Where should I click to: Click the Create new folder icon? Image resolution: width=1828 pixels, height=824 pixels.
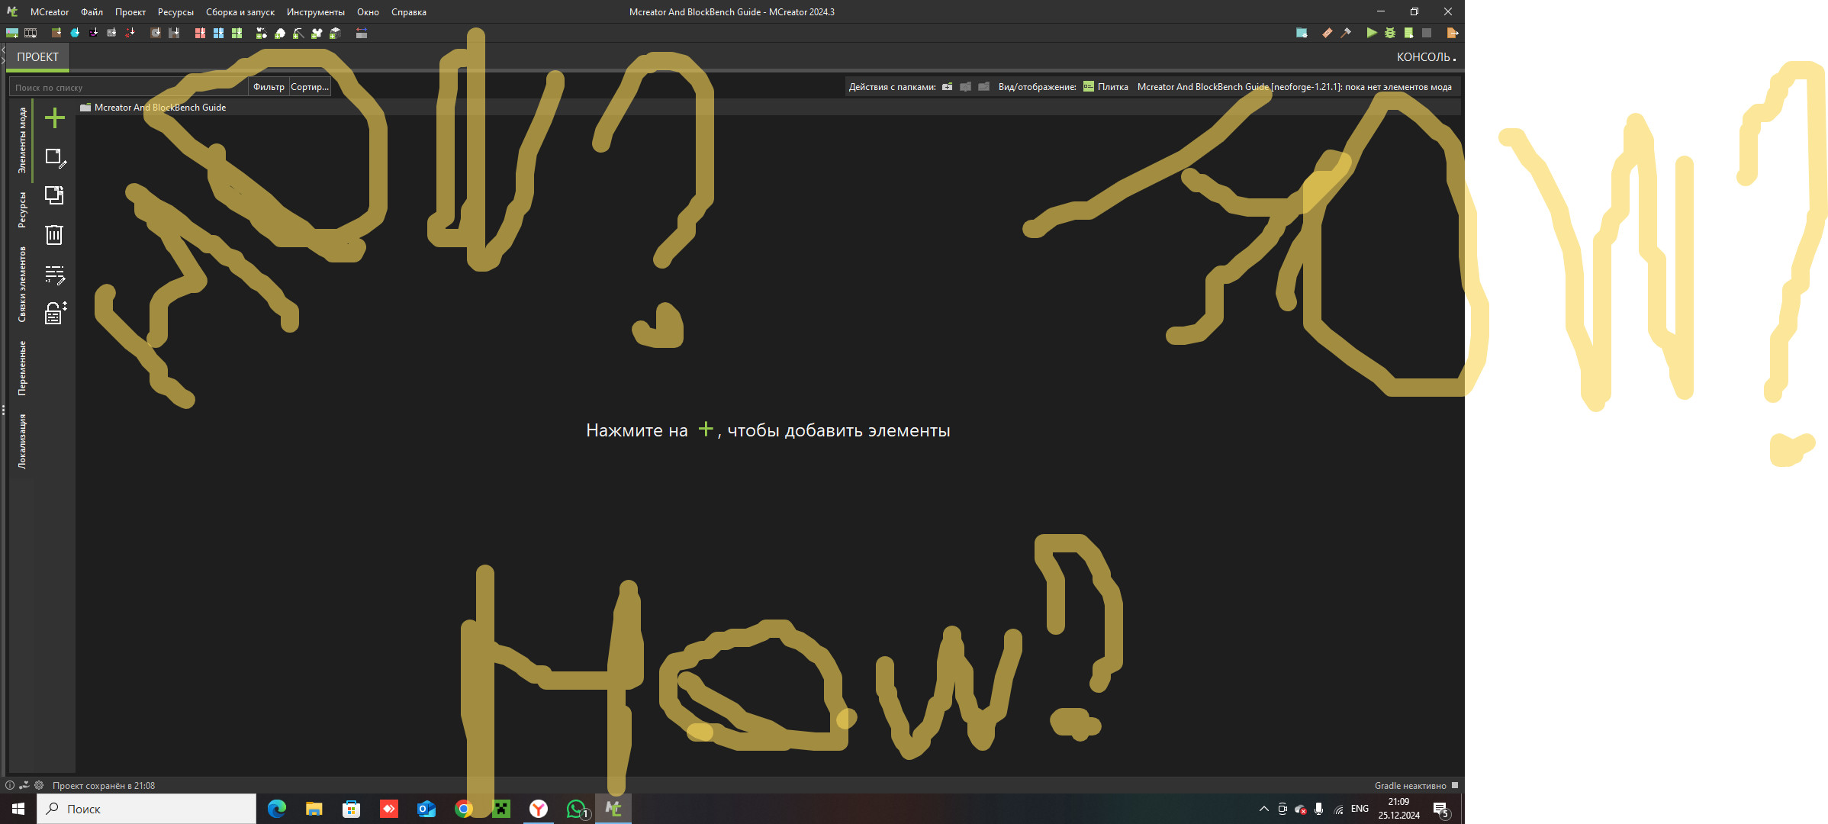[946, 86]
